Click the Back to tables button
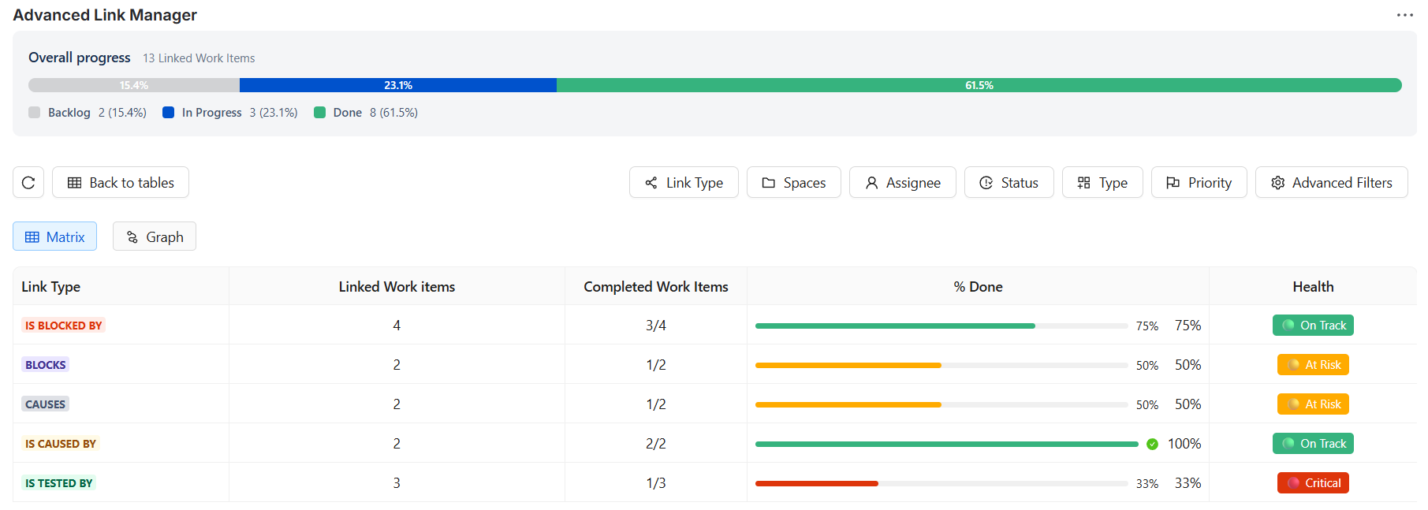 pyautogui.click(x=121, y=183)
